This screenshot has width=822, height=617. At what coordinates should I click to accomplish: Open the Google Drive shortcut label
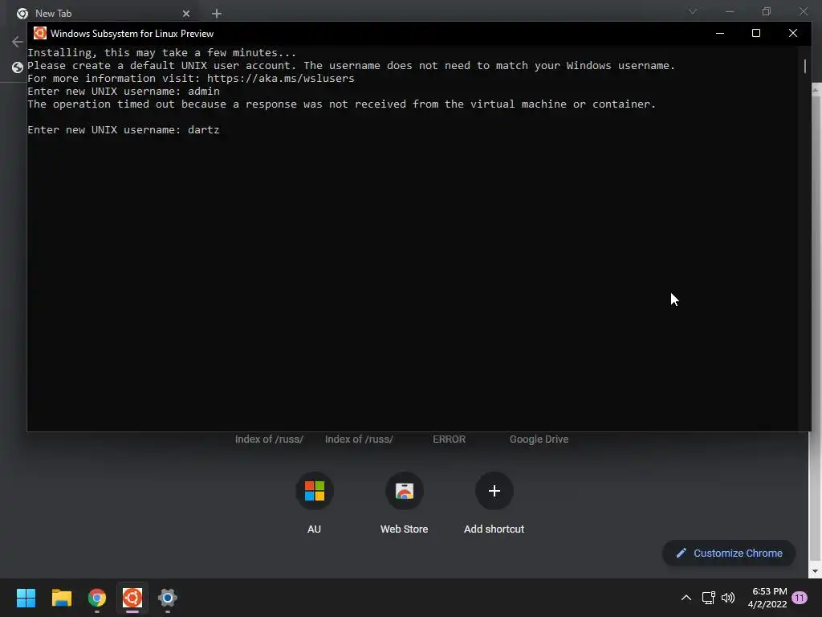tap(539, 439)
